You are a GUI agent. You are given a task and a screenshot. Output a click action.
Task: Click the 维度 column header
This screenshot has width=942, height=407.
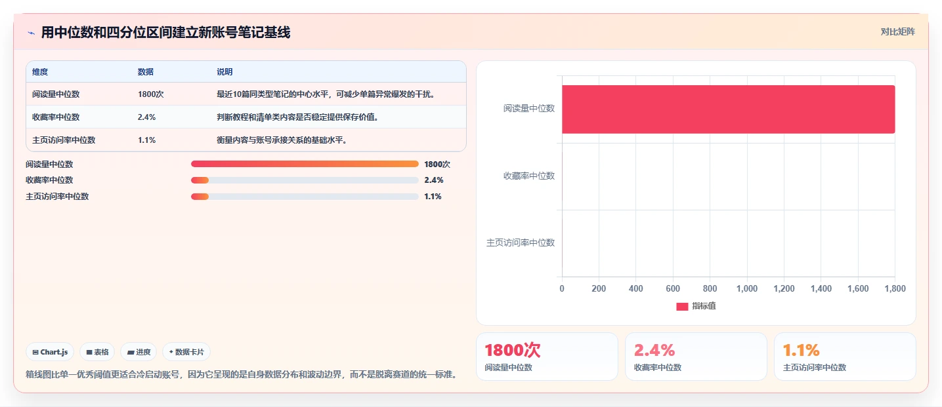pyautogui.click(x=40, y=72)
